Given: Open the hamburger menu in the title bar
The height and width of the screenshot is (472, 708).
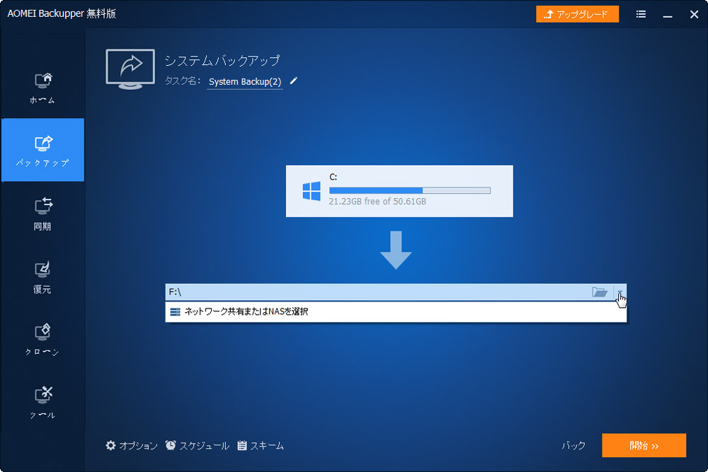Looking at the screenshot, I should [640, 13].
